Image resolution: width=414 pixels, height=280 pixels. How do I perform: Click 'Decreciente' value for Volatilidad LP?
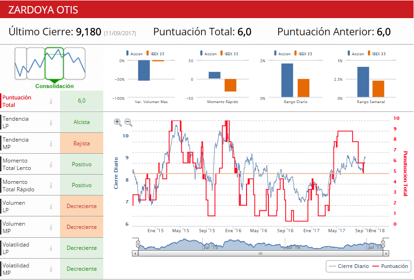pos(81,248)
